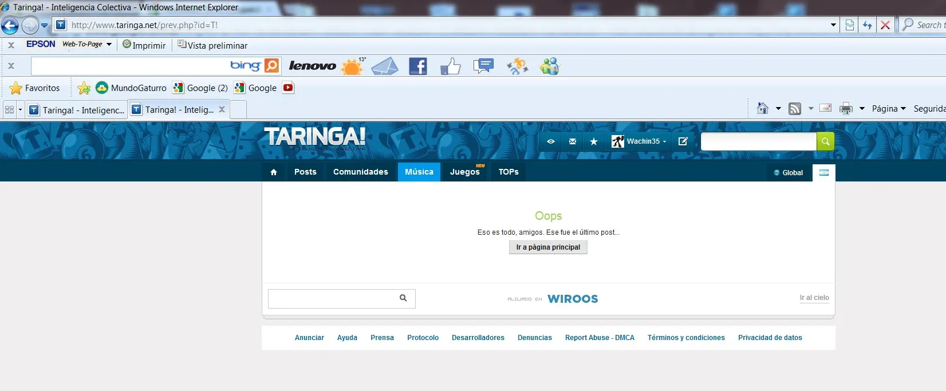The height and width of the screenshot is (391, 946).
Task: Click the colorful stars toolbar icon
Action: (x=518, y=66)
